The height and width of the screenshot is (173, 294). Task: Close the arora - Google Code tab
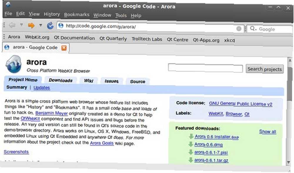point(64,48)
